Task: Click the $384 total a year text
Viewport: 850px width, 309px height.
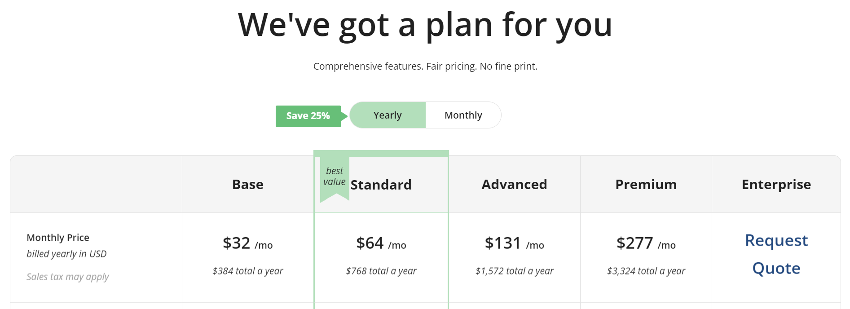Action: point(248,271)
